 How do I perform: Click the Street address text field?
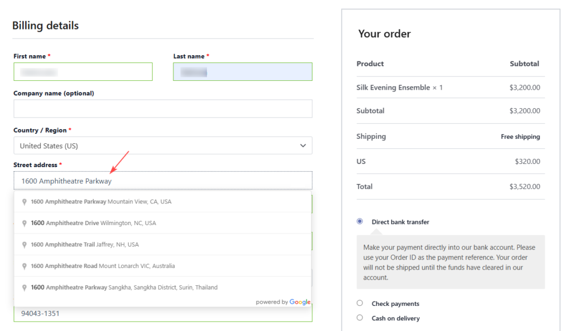pos(162,181)
